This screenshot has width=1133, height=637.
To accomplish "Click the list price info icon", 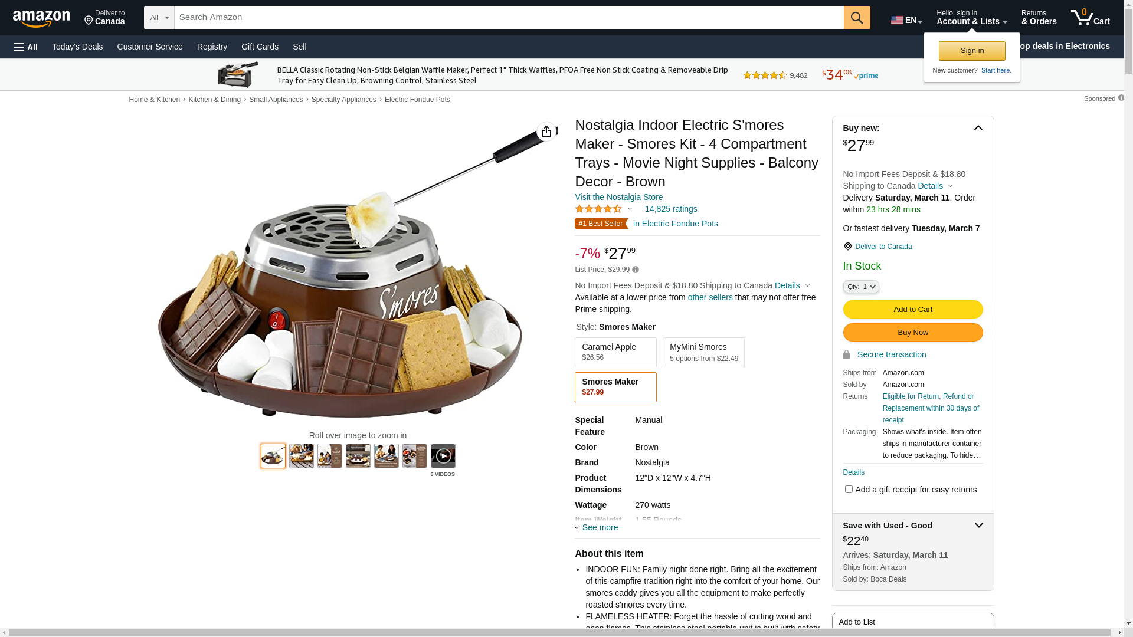I will (x=636, y=270).
